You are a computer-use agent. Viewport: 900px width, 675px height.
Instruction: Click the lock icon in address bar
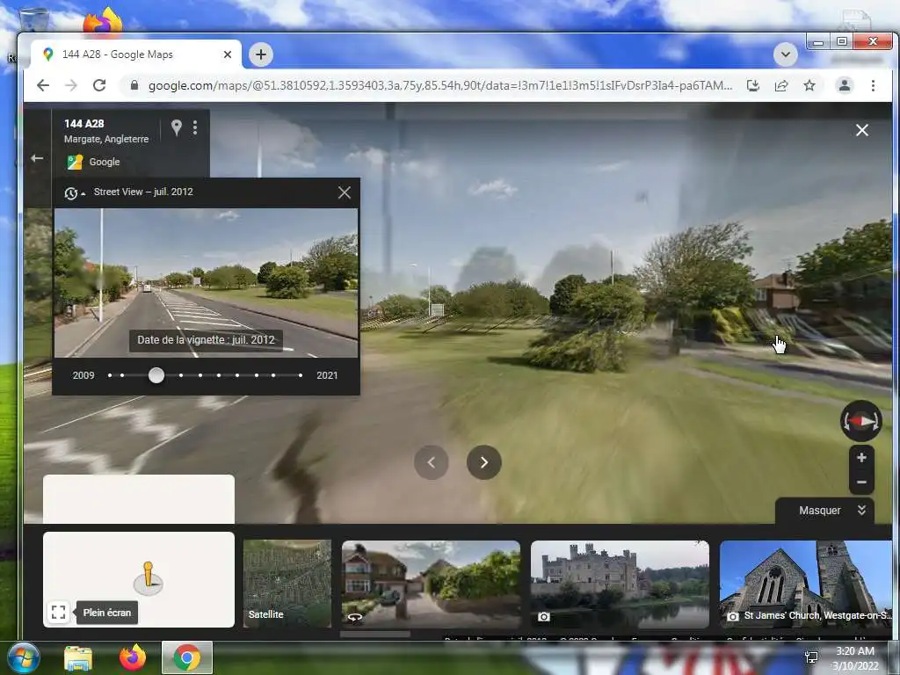(x=134, y=85)
